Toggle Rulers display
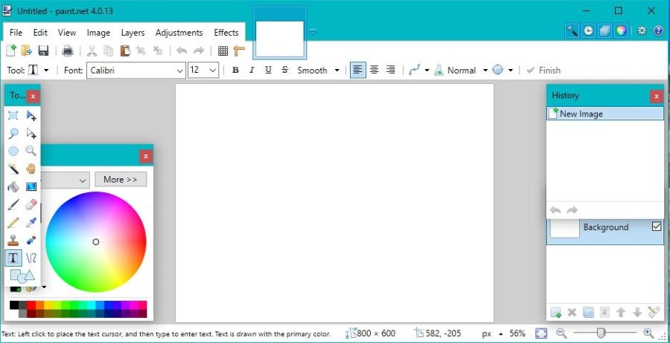The height and width of the screenshot is (343, 670). 239,50
